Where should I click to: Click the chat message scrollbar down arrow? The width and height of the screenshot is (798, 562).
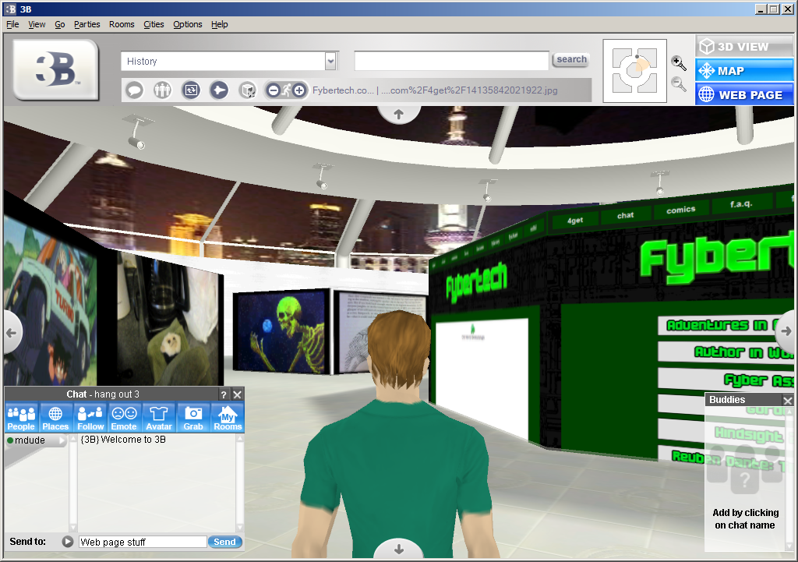pyautogui.click(x=240, y=528)
